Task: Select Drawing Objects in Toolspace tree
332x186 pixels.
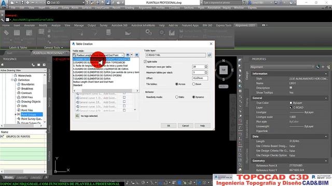Action: pos(31,101)
